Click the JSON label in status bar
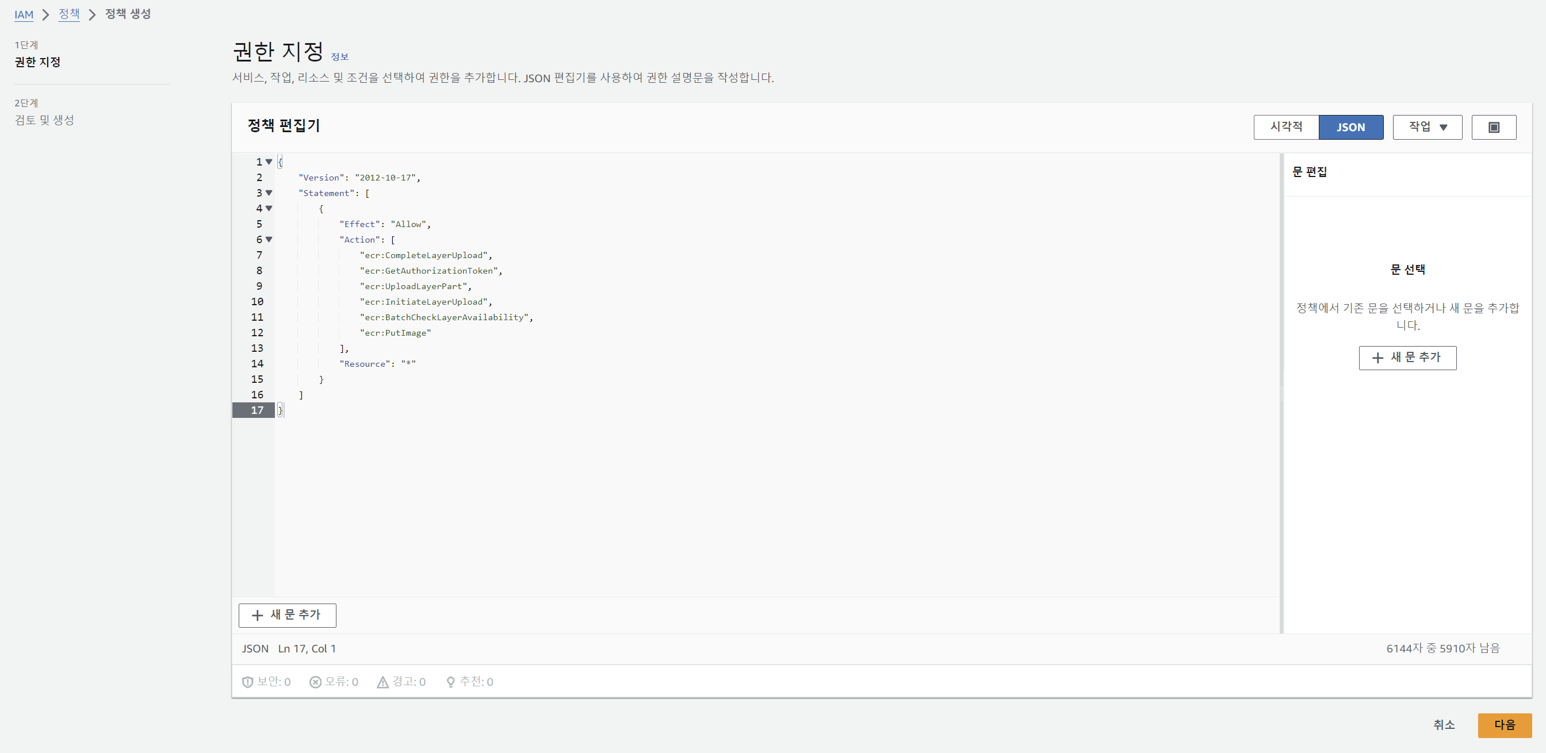This screenshot has width=1546, height=753. [255, 648]
